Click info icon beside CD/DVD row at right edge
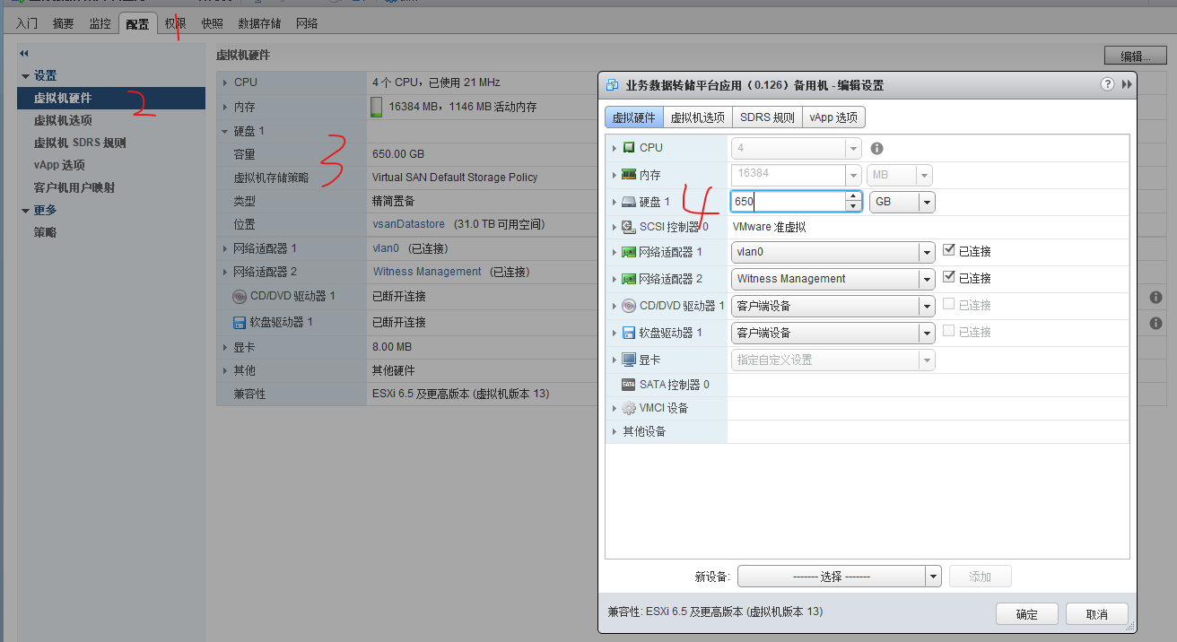 [x=1155, y=297]
